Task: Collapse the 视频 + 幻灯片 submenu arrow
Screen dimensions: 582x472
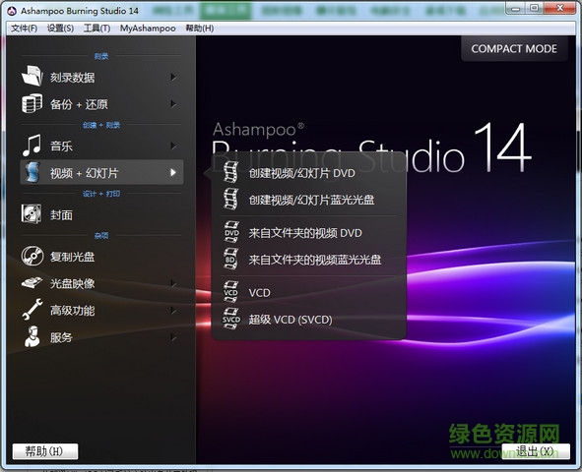Action: point(173,172)
